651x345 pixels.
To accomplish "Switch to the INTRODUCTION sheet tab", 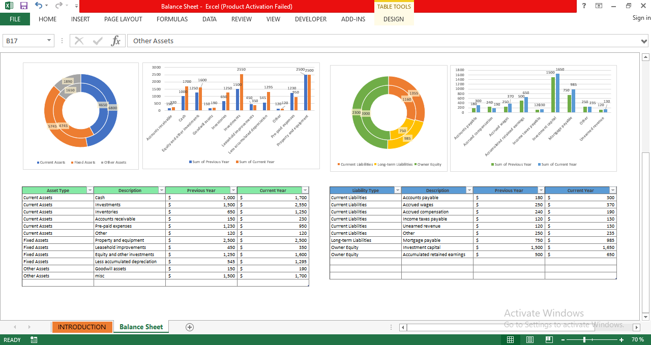I will pos(82,327).
